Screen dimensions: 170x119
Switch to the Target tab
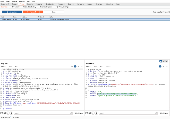pos(14,4)
